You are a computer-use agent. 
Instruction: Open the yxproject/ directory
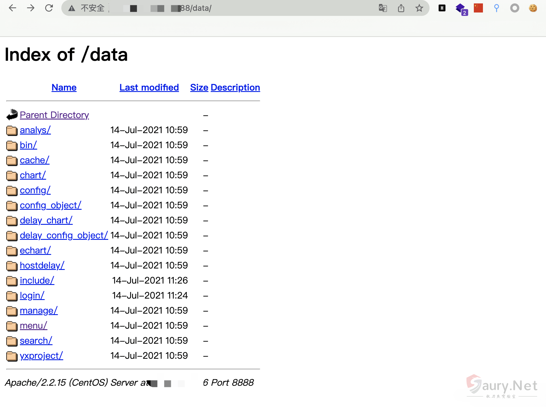tap(41, 356)
